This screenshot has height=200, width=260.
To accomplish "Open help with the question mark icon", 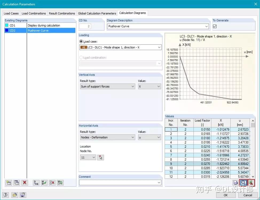I will 5,195.
